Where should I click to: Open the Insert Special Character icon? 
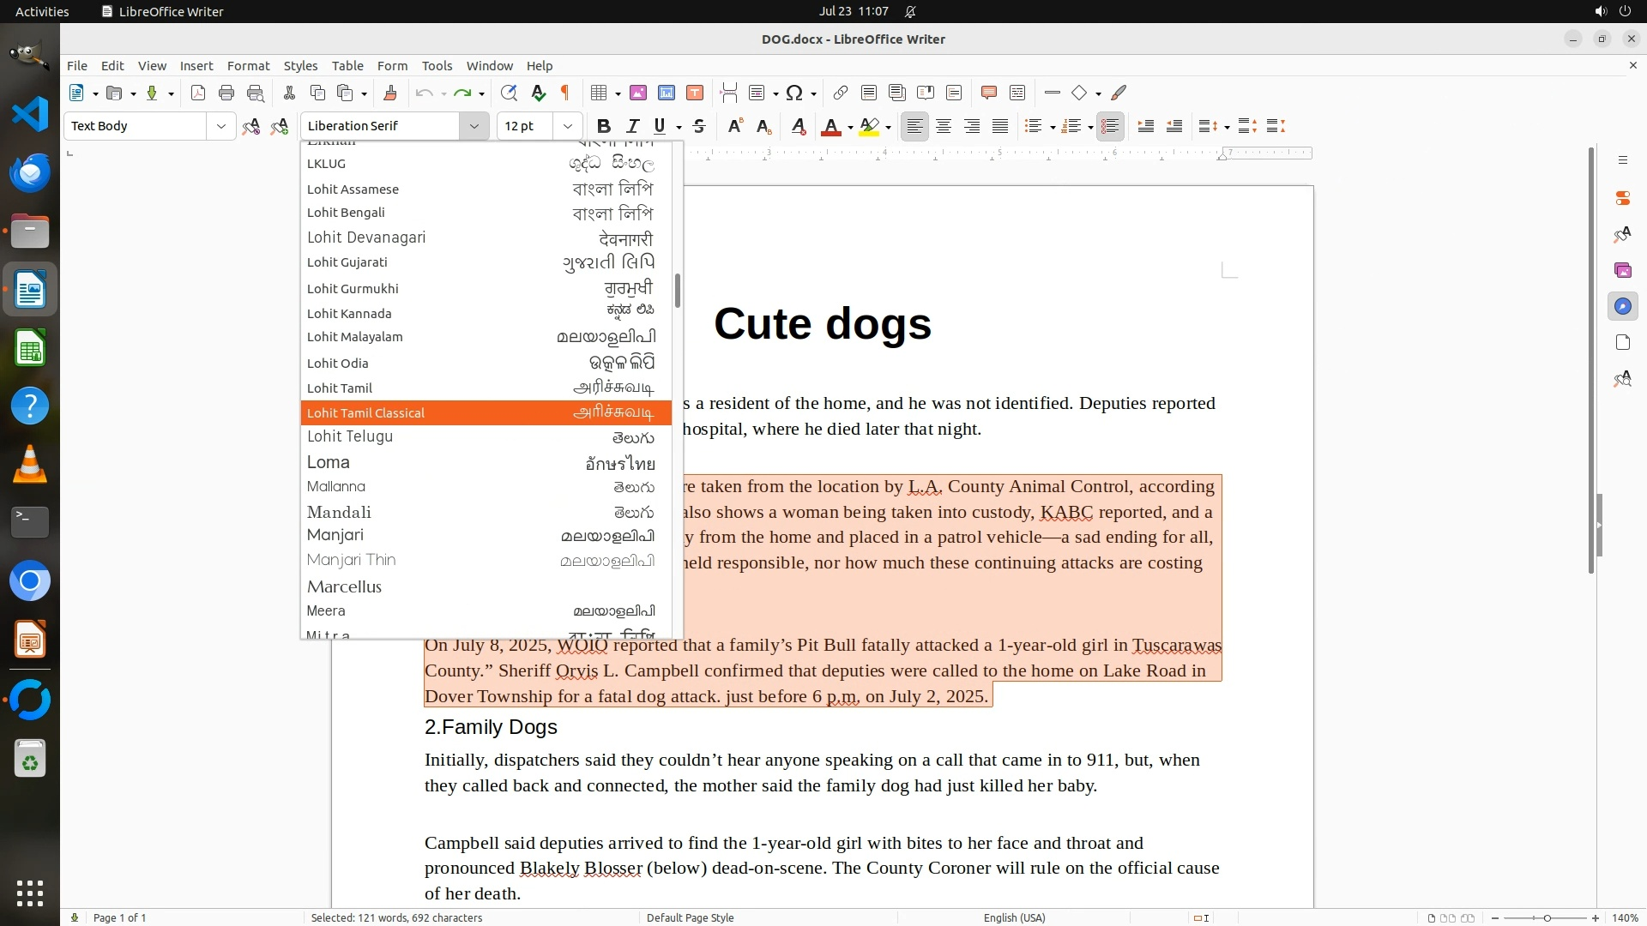point(794,93)
